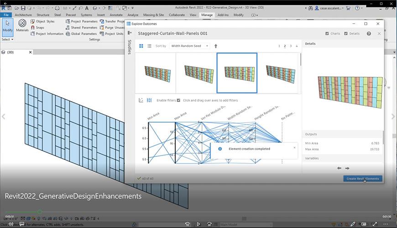Skip video forward 30 seconds

pyautogui.click(x=209, y=224)
